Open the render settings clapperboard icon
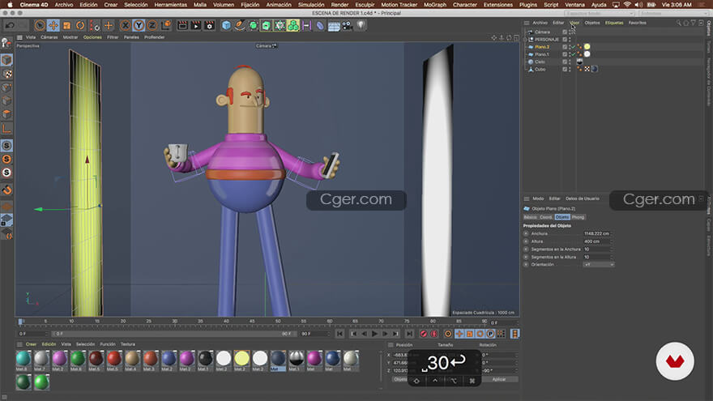713x401 pixels. tap(209, 25)
